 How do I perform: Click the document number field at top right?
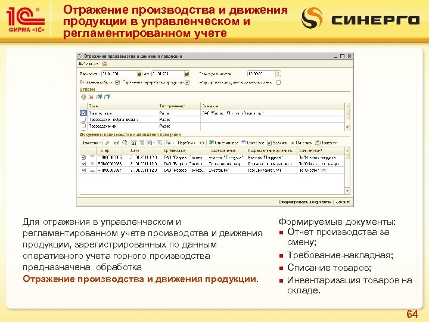pyautogui.click(x=262, y=74)
